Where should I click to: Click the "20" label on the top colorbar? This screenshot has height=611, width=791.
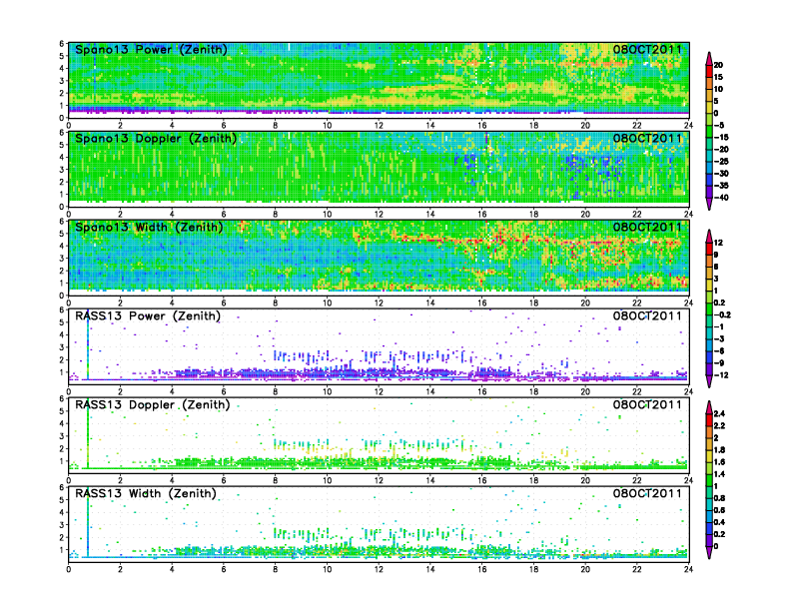tap(718, 65)
